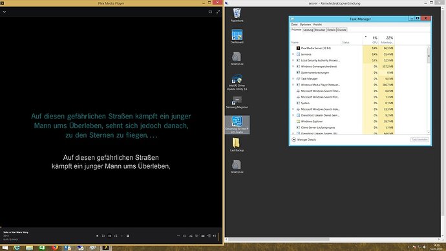Screen dimensions: 446x251
Task: Click the Plex volume level slider bar
Action: point(218,236)
